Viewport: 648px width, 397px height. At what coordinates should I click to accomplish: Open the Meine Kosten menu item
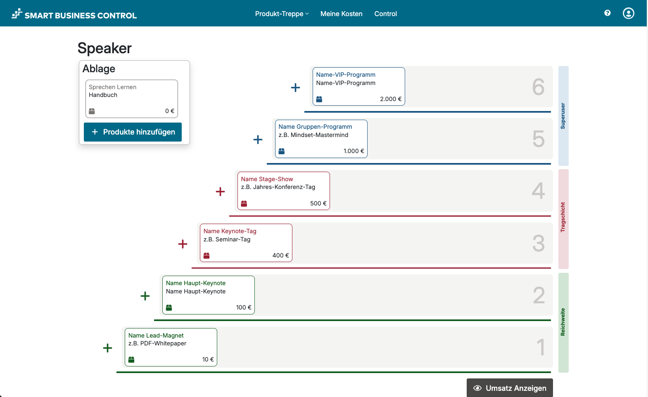click(x=341, y=14)
